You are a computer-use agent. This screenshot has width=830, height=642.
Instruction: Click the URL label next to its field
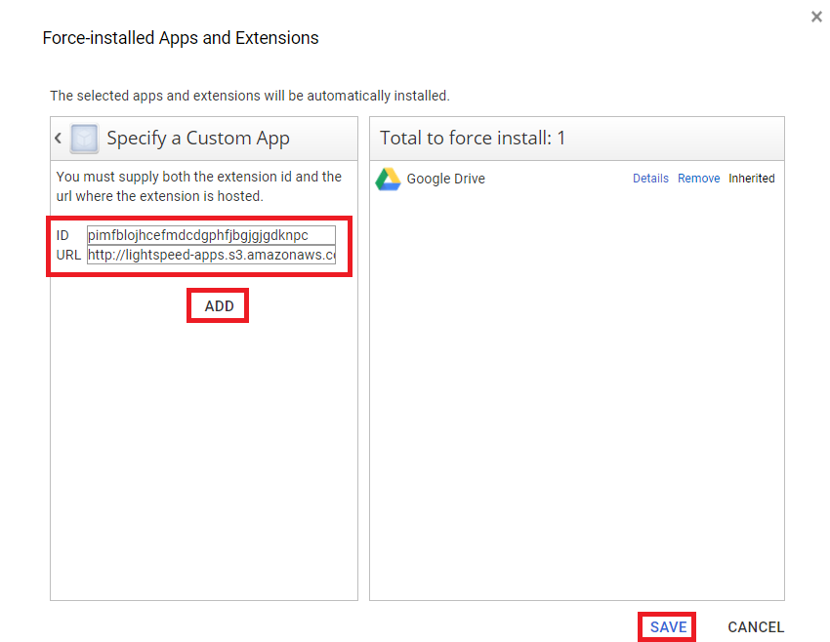[x=66, y=255]
